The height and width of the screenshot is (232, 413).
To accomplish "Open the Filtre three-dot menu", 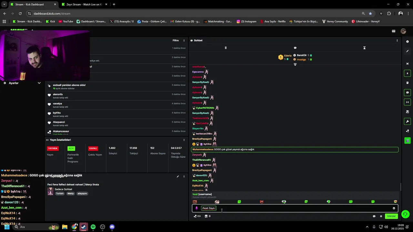I will coord(184,40).
